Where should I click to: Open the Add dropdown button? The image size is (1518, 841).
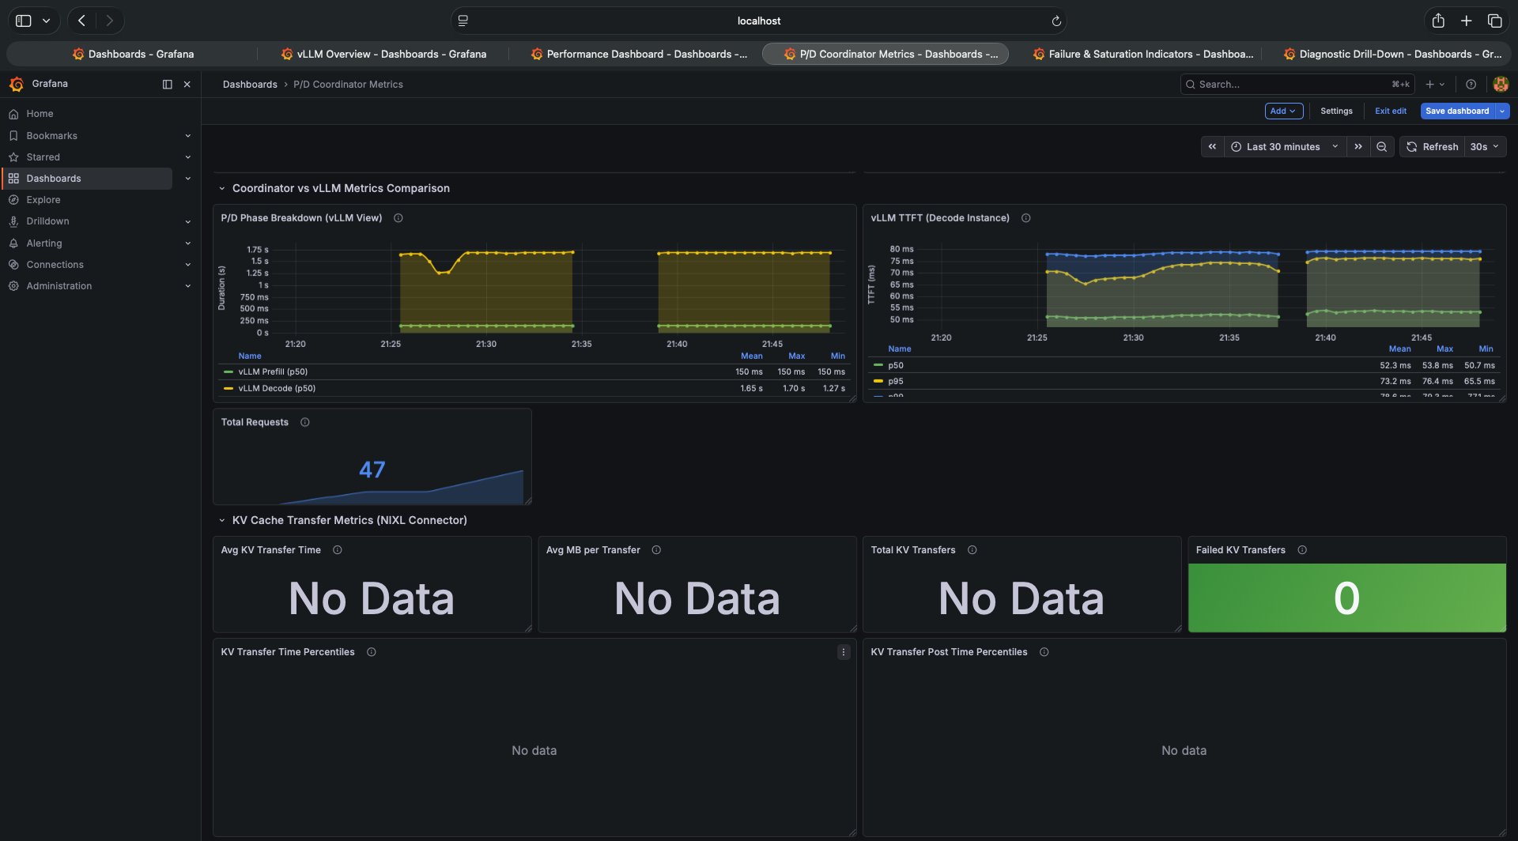[1283, 111]
